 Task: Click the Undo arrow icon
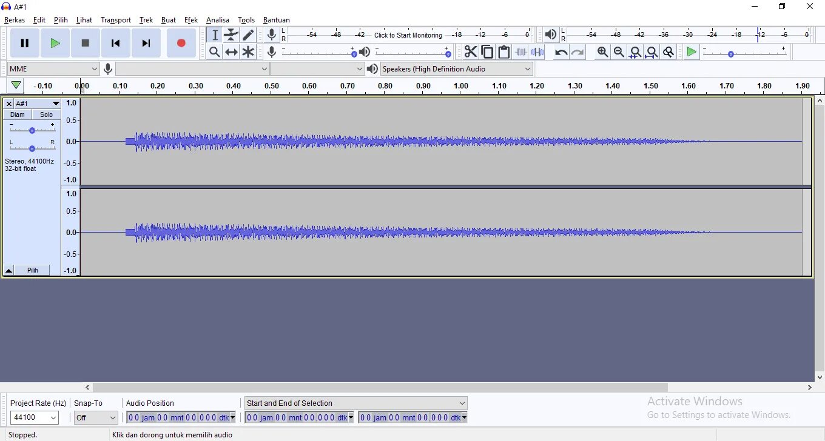(561, 52)
